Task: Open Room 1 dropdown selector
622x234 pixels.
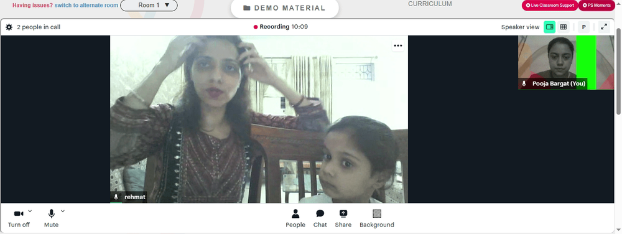Action: (149, 5)
